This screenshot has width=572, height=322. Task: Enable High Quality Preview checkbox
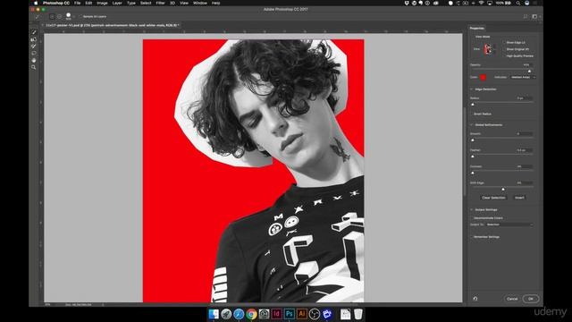[x=504, y=56]
